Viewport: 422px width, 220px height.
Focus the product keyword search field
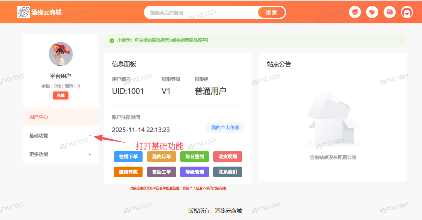point(200,13)
